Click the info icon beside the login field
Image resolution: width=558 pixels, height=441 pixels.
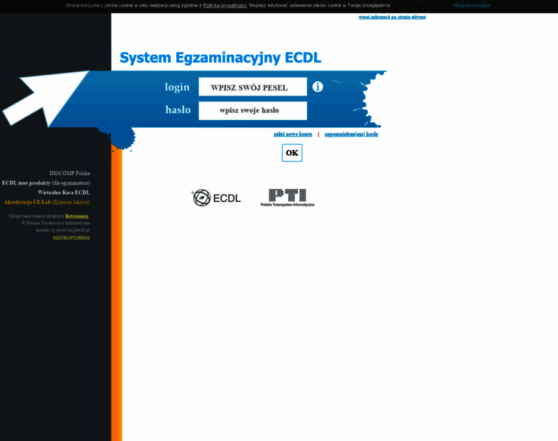pyautogui.click(x=317, y=87)
